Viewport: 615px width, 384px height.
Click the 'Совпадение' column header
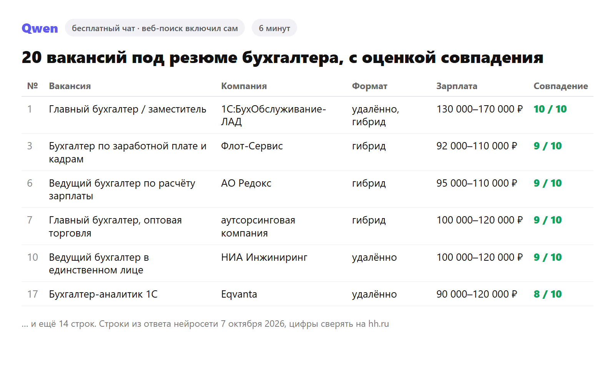pos(561,86)
